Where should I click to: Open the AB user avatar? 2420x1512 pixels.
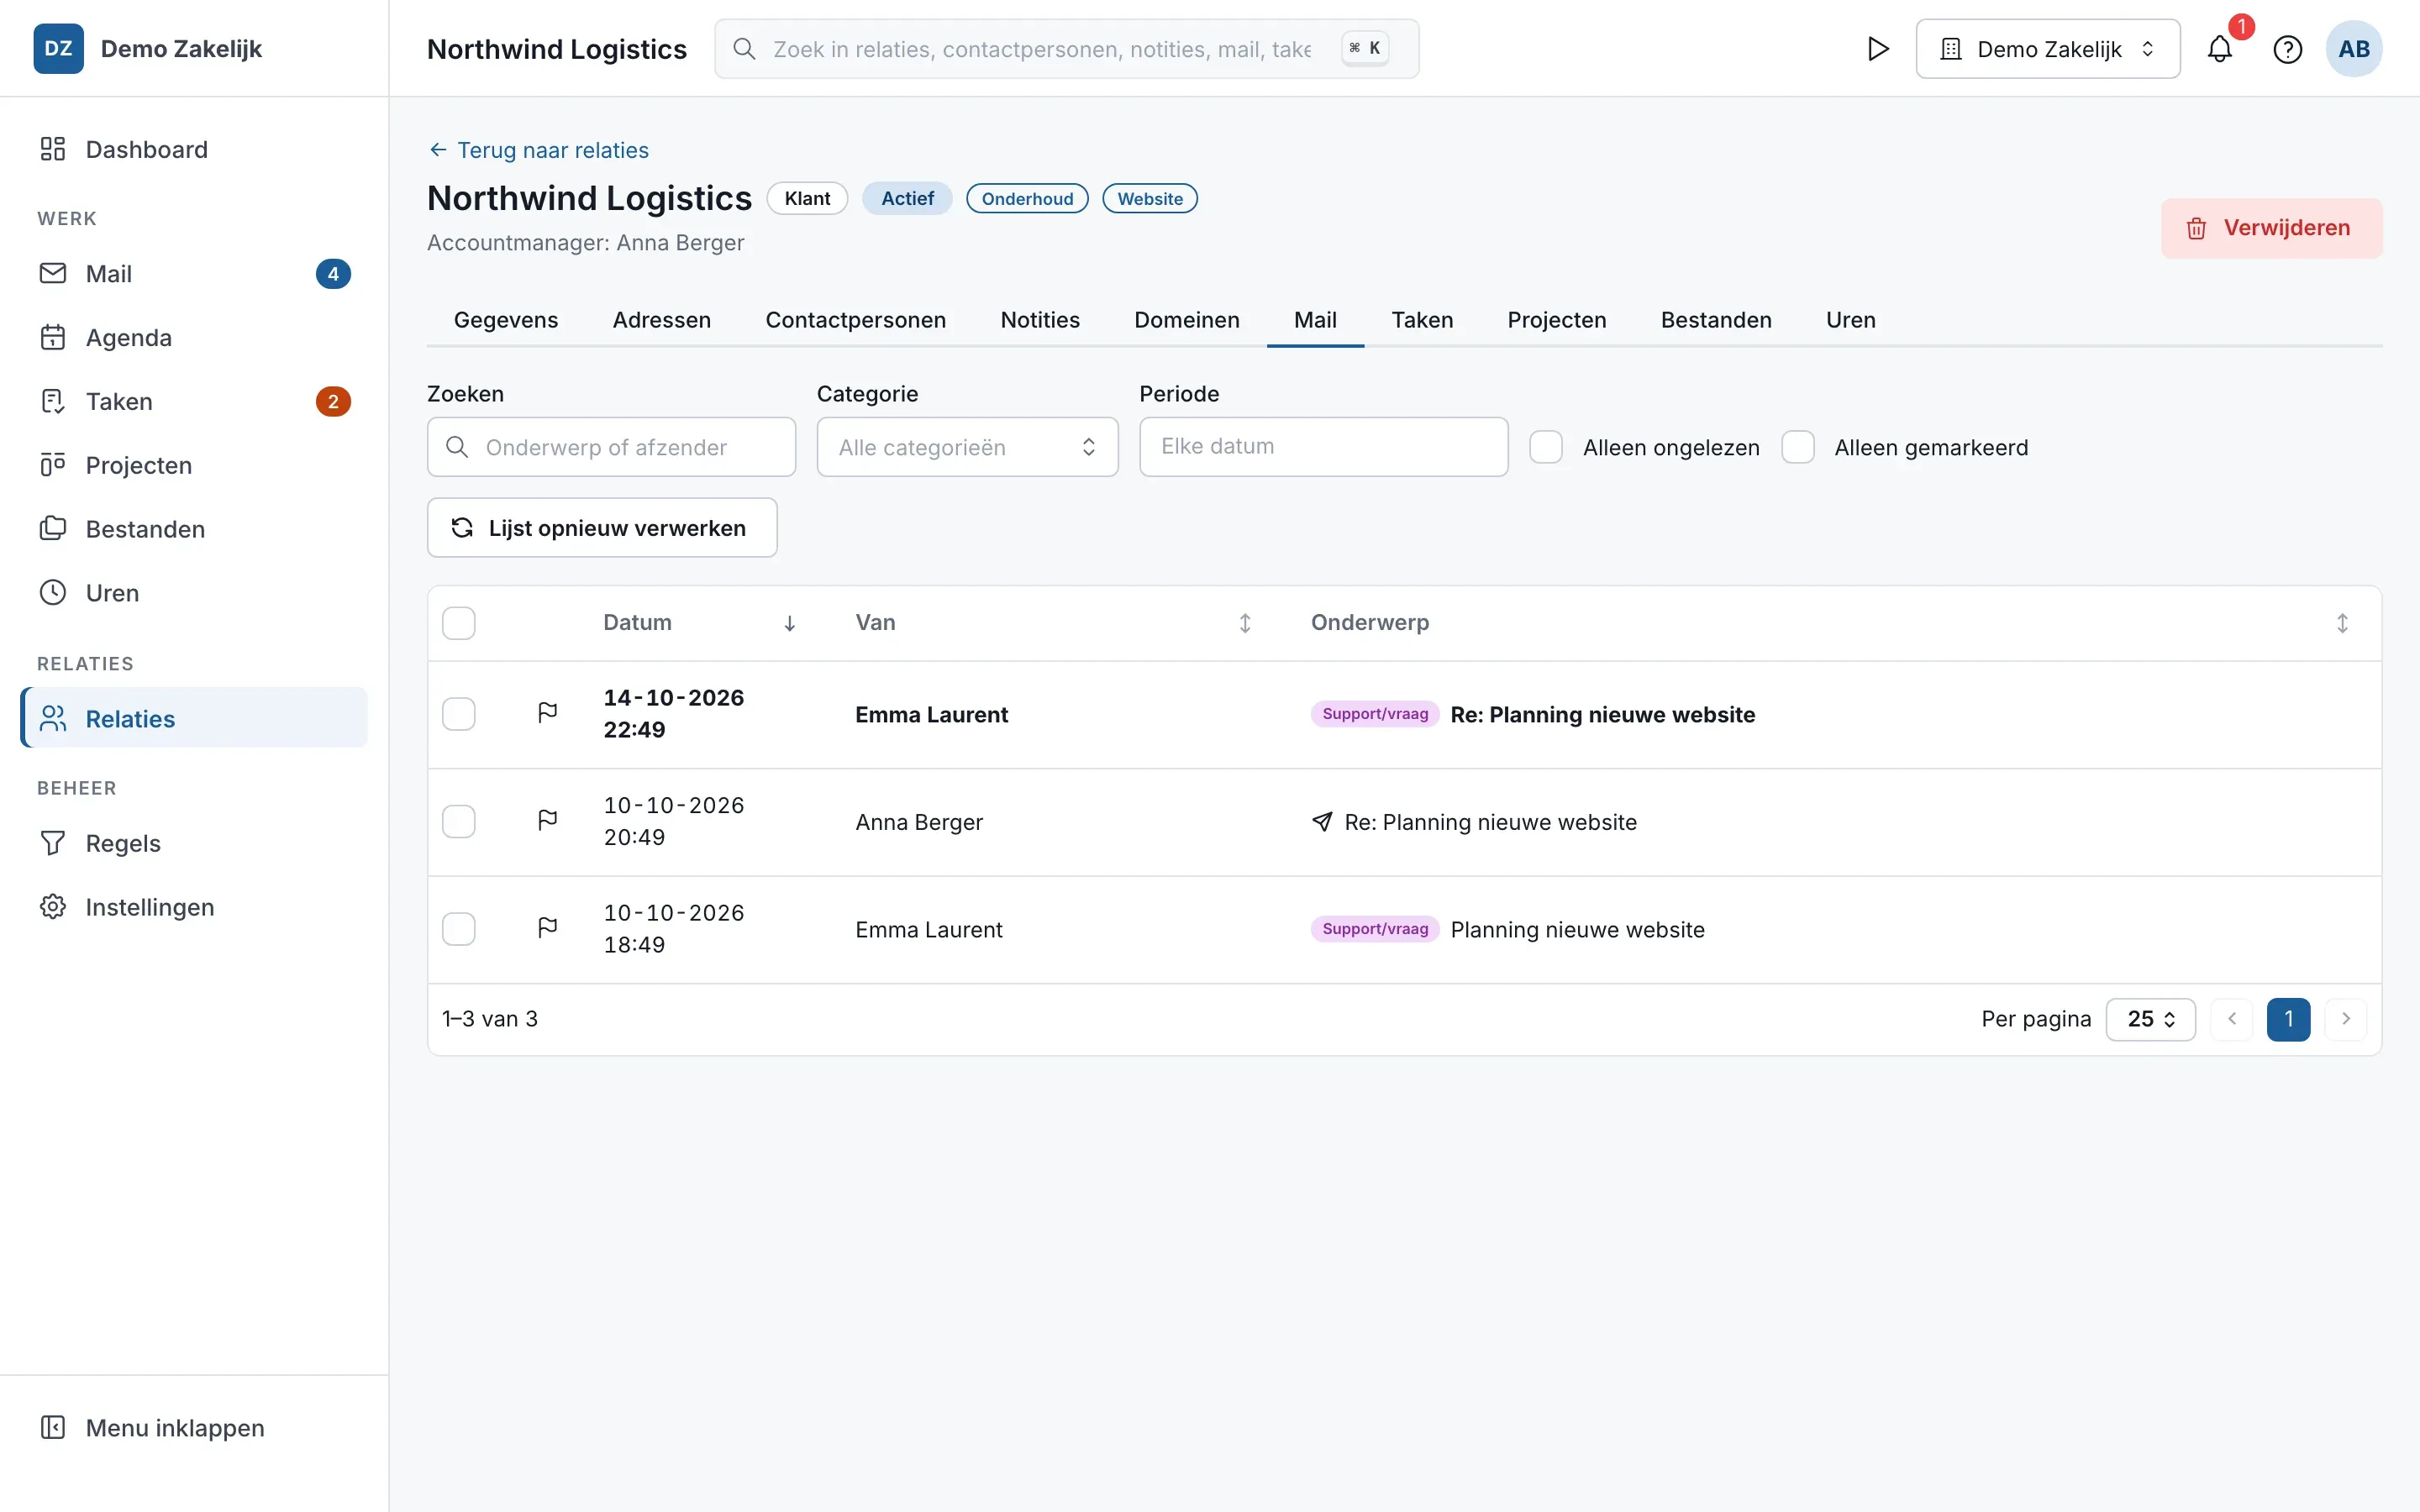coord(2354,49)
